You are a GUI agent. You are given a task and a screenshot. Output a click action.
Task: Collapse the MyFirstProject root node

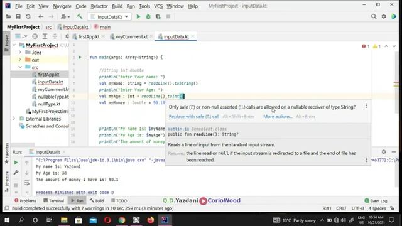coord(14,45)
